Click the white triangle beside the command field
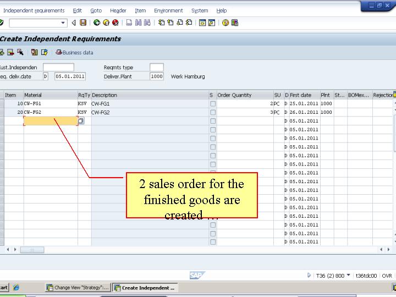The image size is (396, 297). coord(74,23)
